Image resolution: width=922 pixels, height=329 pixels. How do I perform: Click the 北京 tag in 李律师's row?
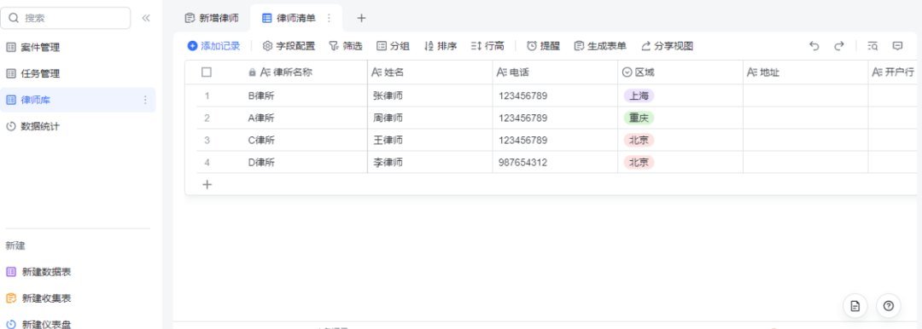click(639, 163)
